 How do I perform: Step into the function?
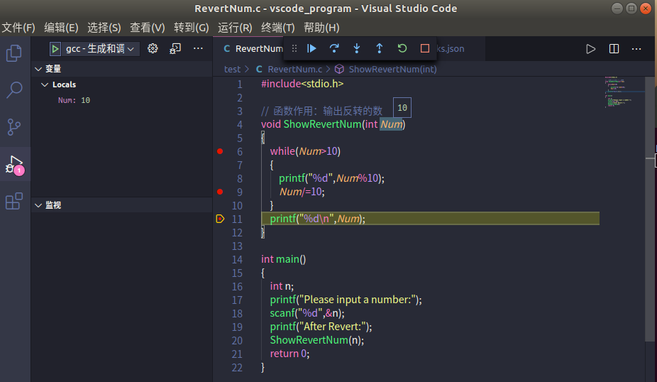click(357, 49)
